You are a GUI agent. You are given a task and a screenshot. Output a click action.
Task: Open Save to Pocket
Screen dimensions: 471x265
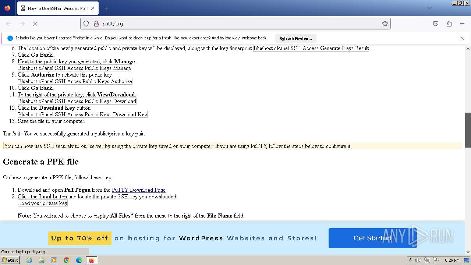(436, 24)
